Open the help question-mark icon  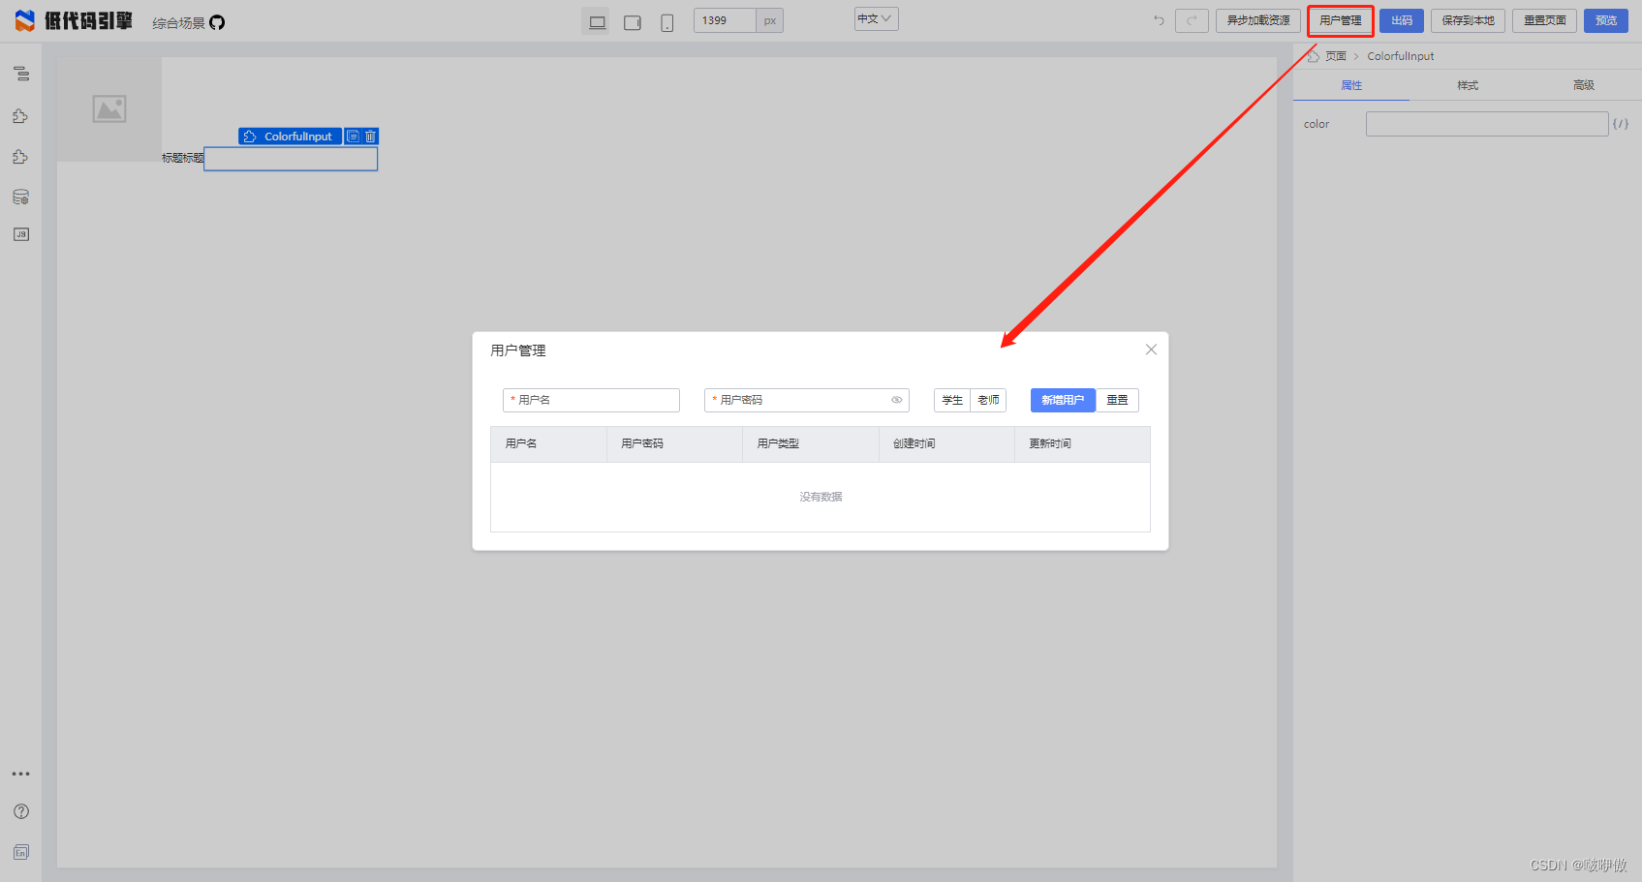[21, 811]
